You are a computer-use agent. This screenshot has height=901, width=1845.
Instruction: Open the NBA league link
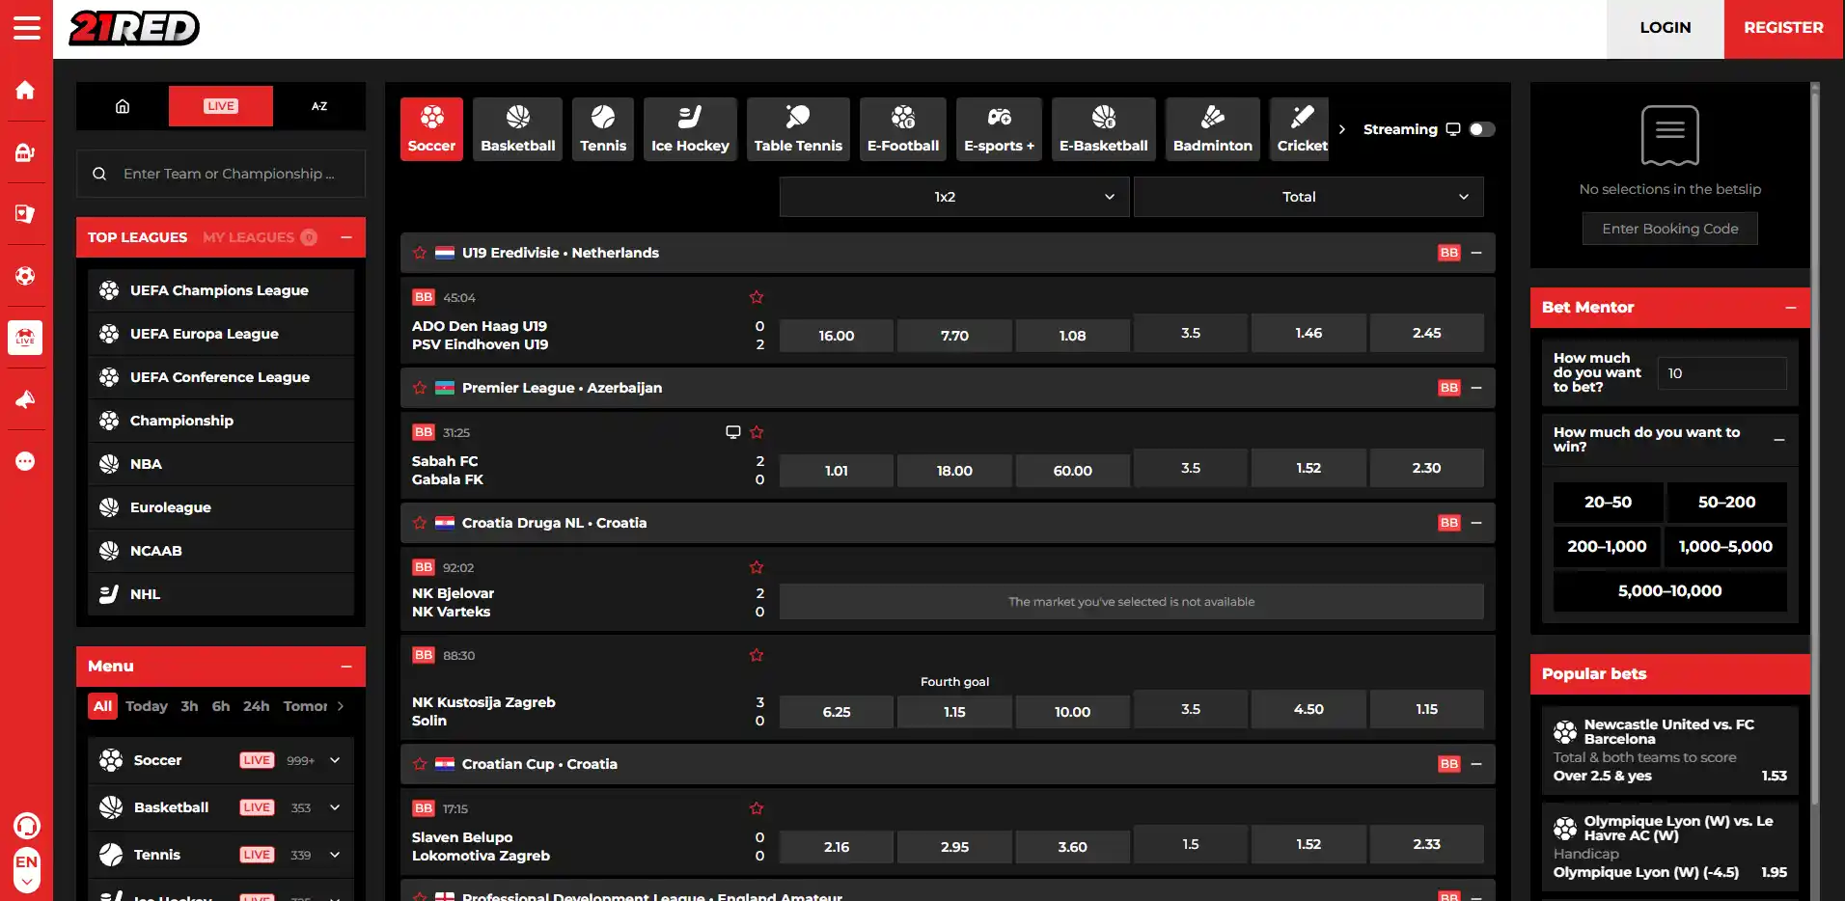(221, 464)
